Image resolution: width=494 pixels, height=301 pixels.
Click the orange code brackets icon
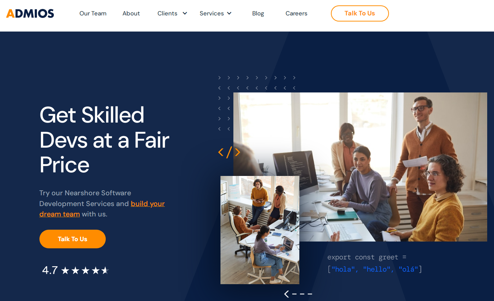(229, 152)
